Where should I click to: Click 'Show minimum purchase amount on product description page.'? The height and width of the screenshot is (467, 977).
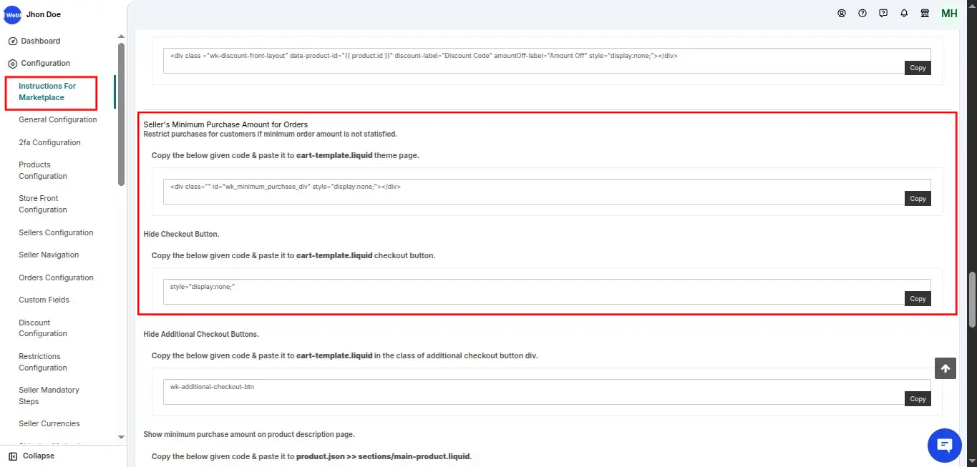(x=249, y=434)
